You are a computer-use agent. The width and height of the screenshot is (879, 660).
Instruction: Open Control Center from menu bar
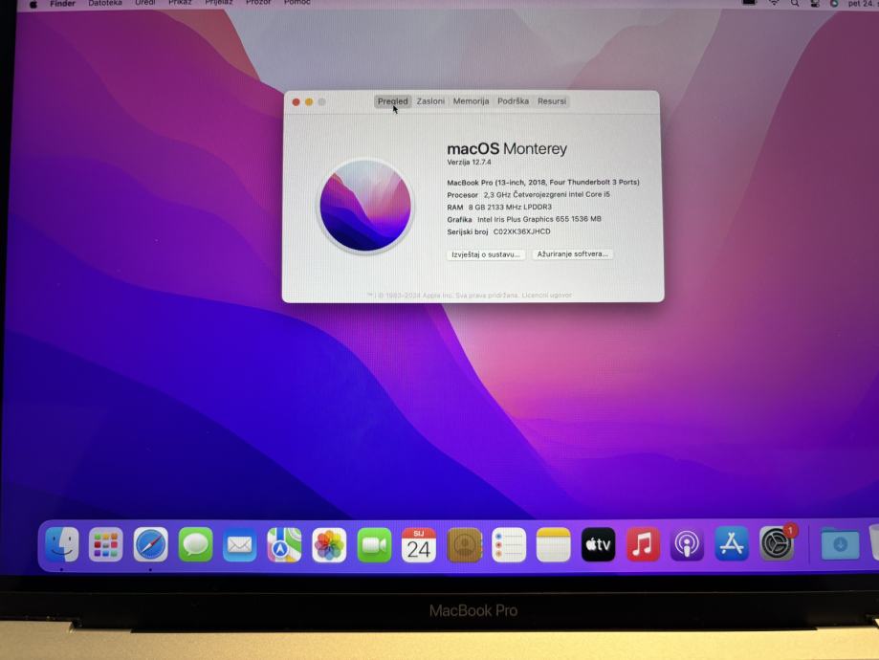pos(815,3)
